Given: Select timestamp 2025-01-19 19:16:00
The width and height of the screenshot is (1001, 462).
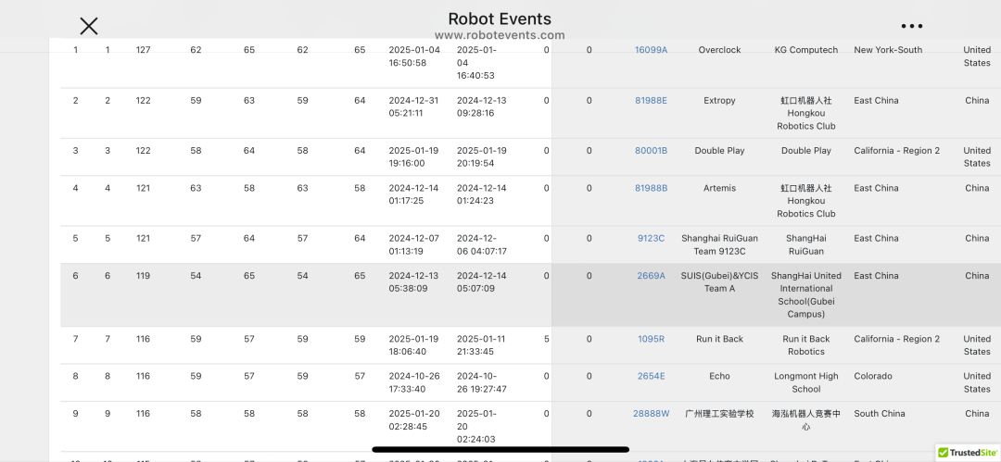Looking at the screenshot, I should tap(413, 157).
